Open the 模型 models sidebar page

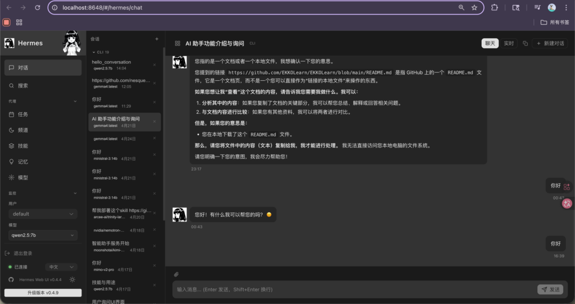43,177
